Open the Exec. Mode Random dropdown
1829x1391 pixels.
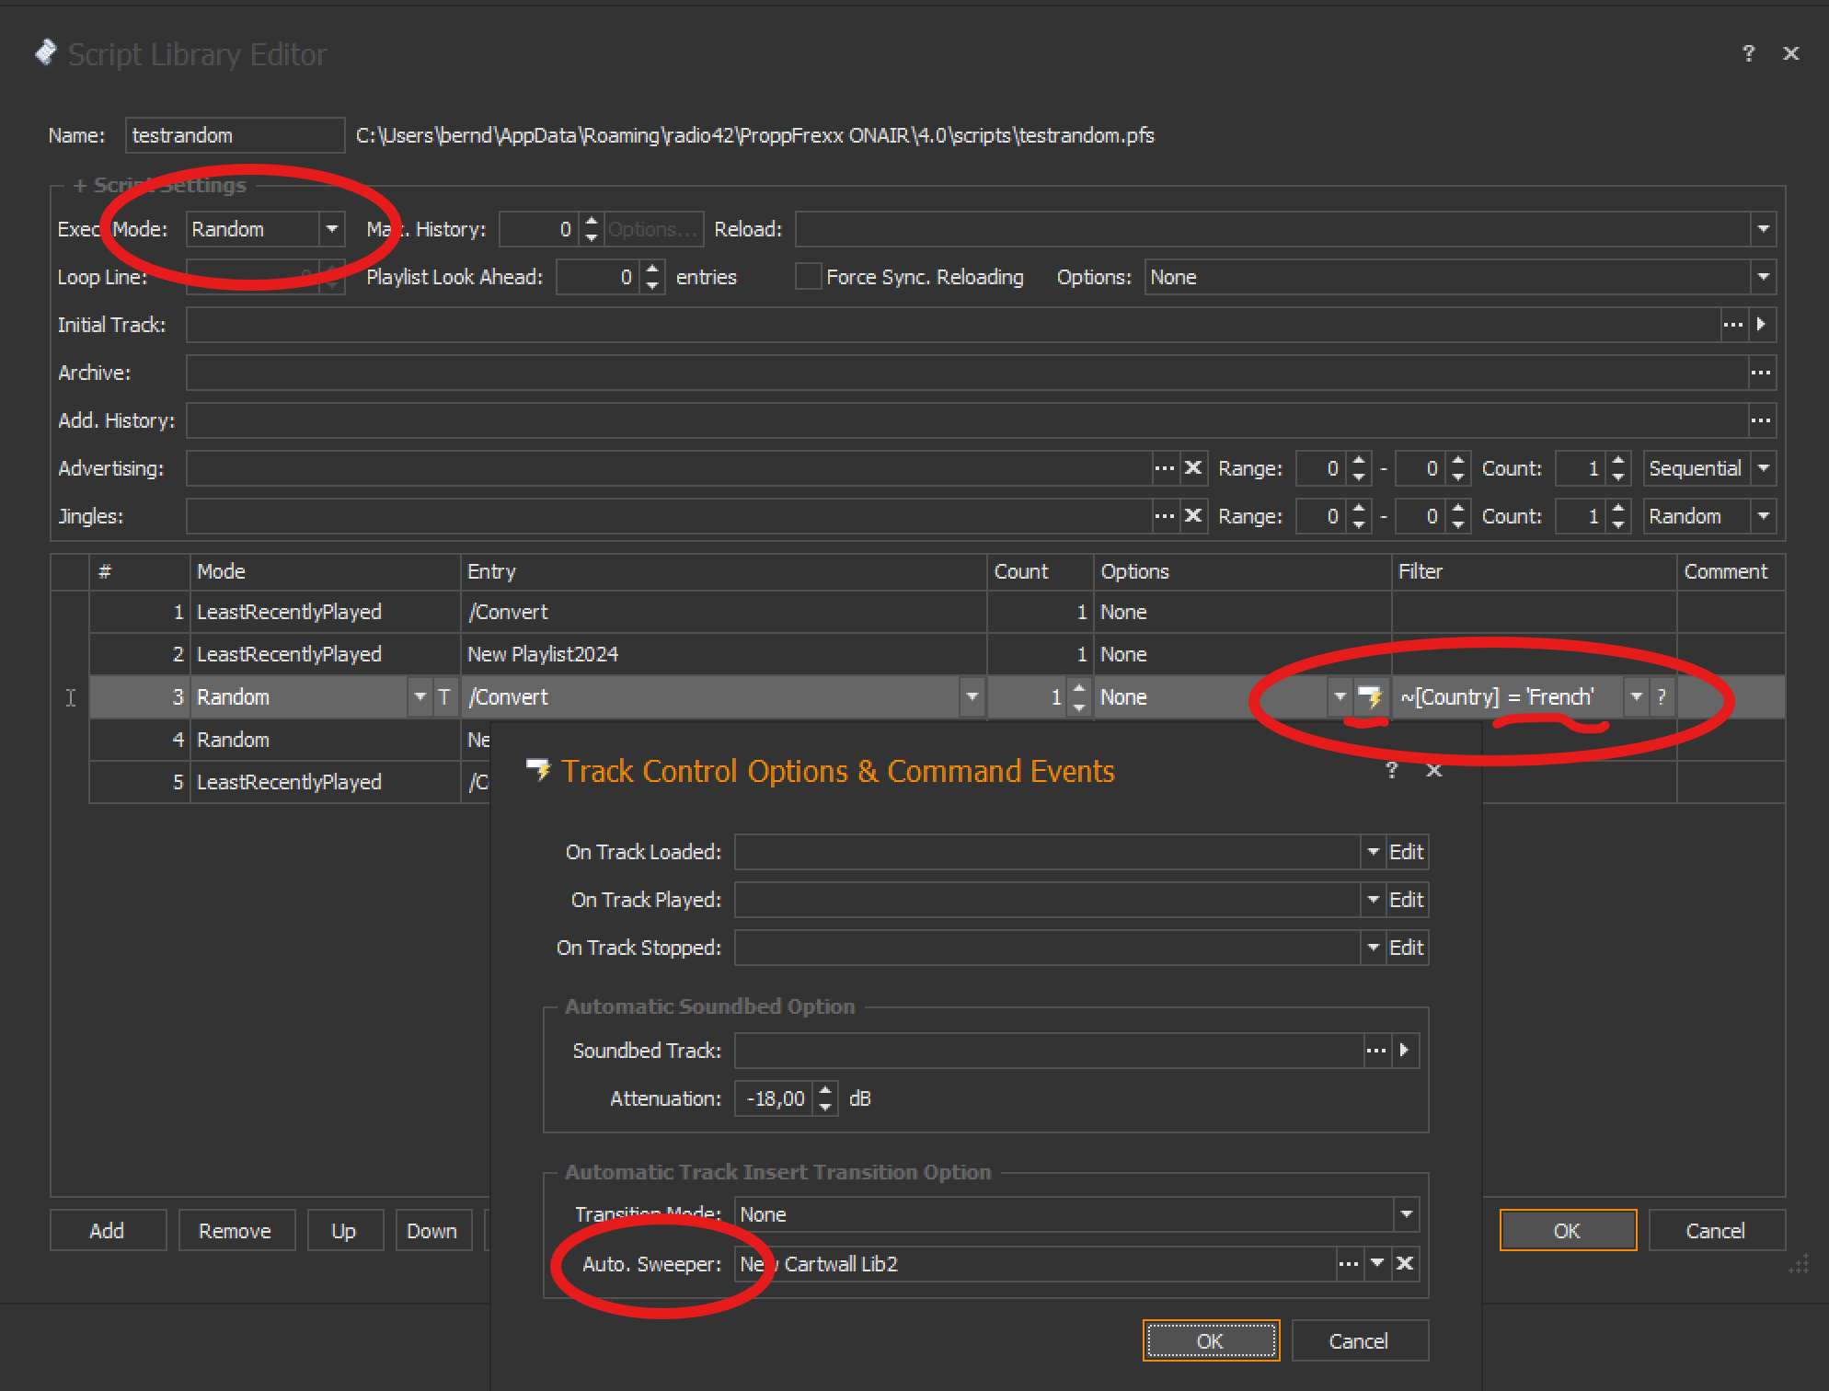click(331, 229)
